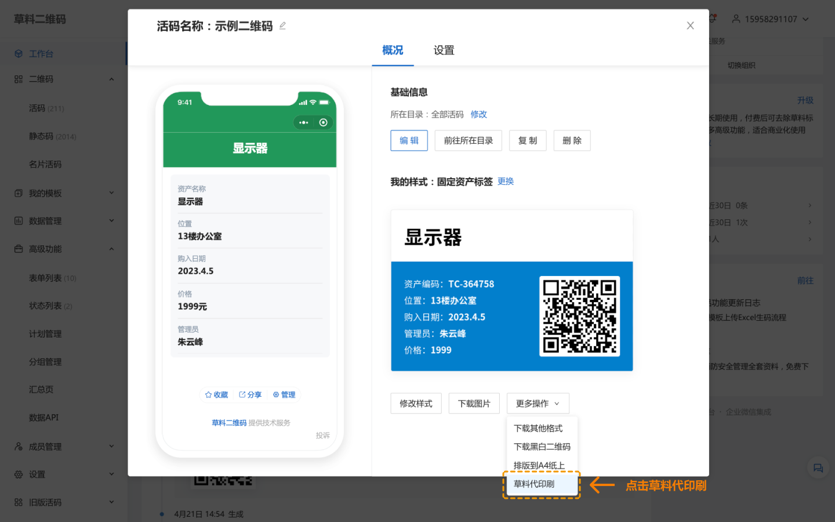This screenshot has width=835, height=522.
Task: Click the 升级 link in background page
Action: click(x=805, y=100)
